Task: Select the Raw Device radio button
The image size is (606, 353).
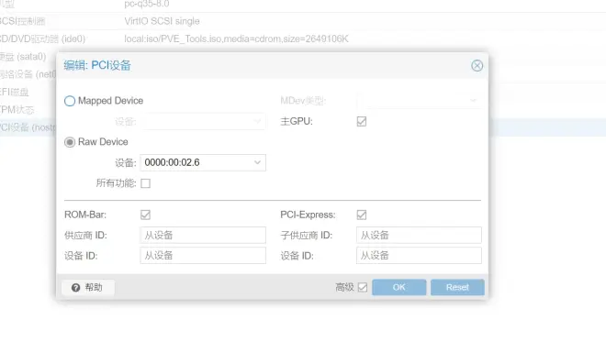Action: (70, 142)
